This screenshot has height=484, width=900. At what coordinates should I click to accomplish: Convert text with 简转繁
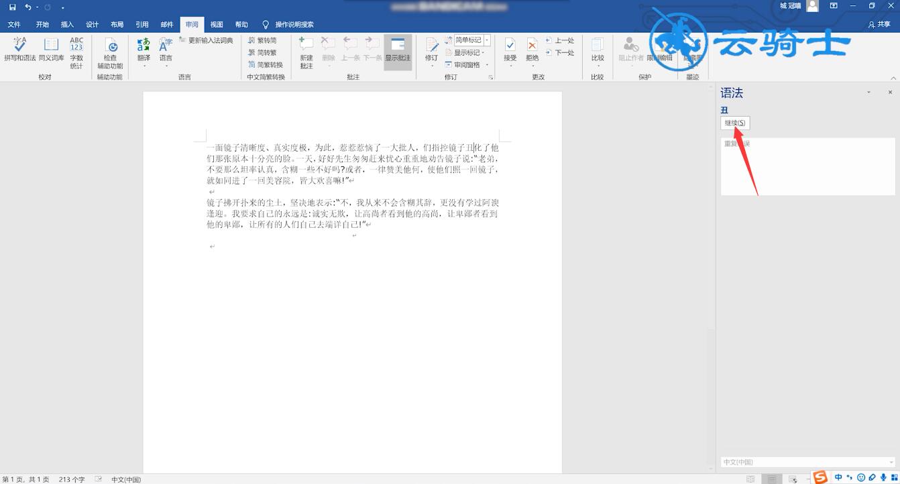point(263,53)
